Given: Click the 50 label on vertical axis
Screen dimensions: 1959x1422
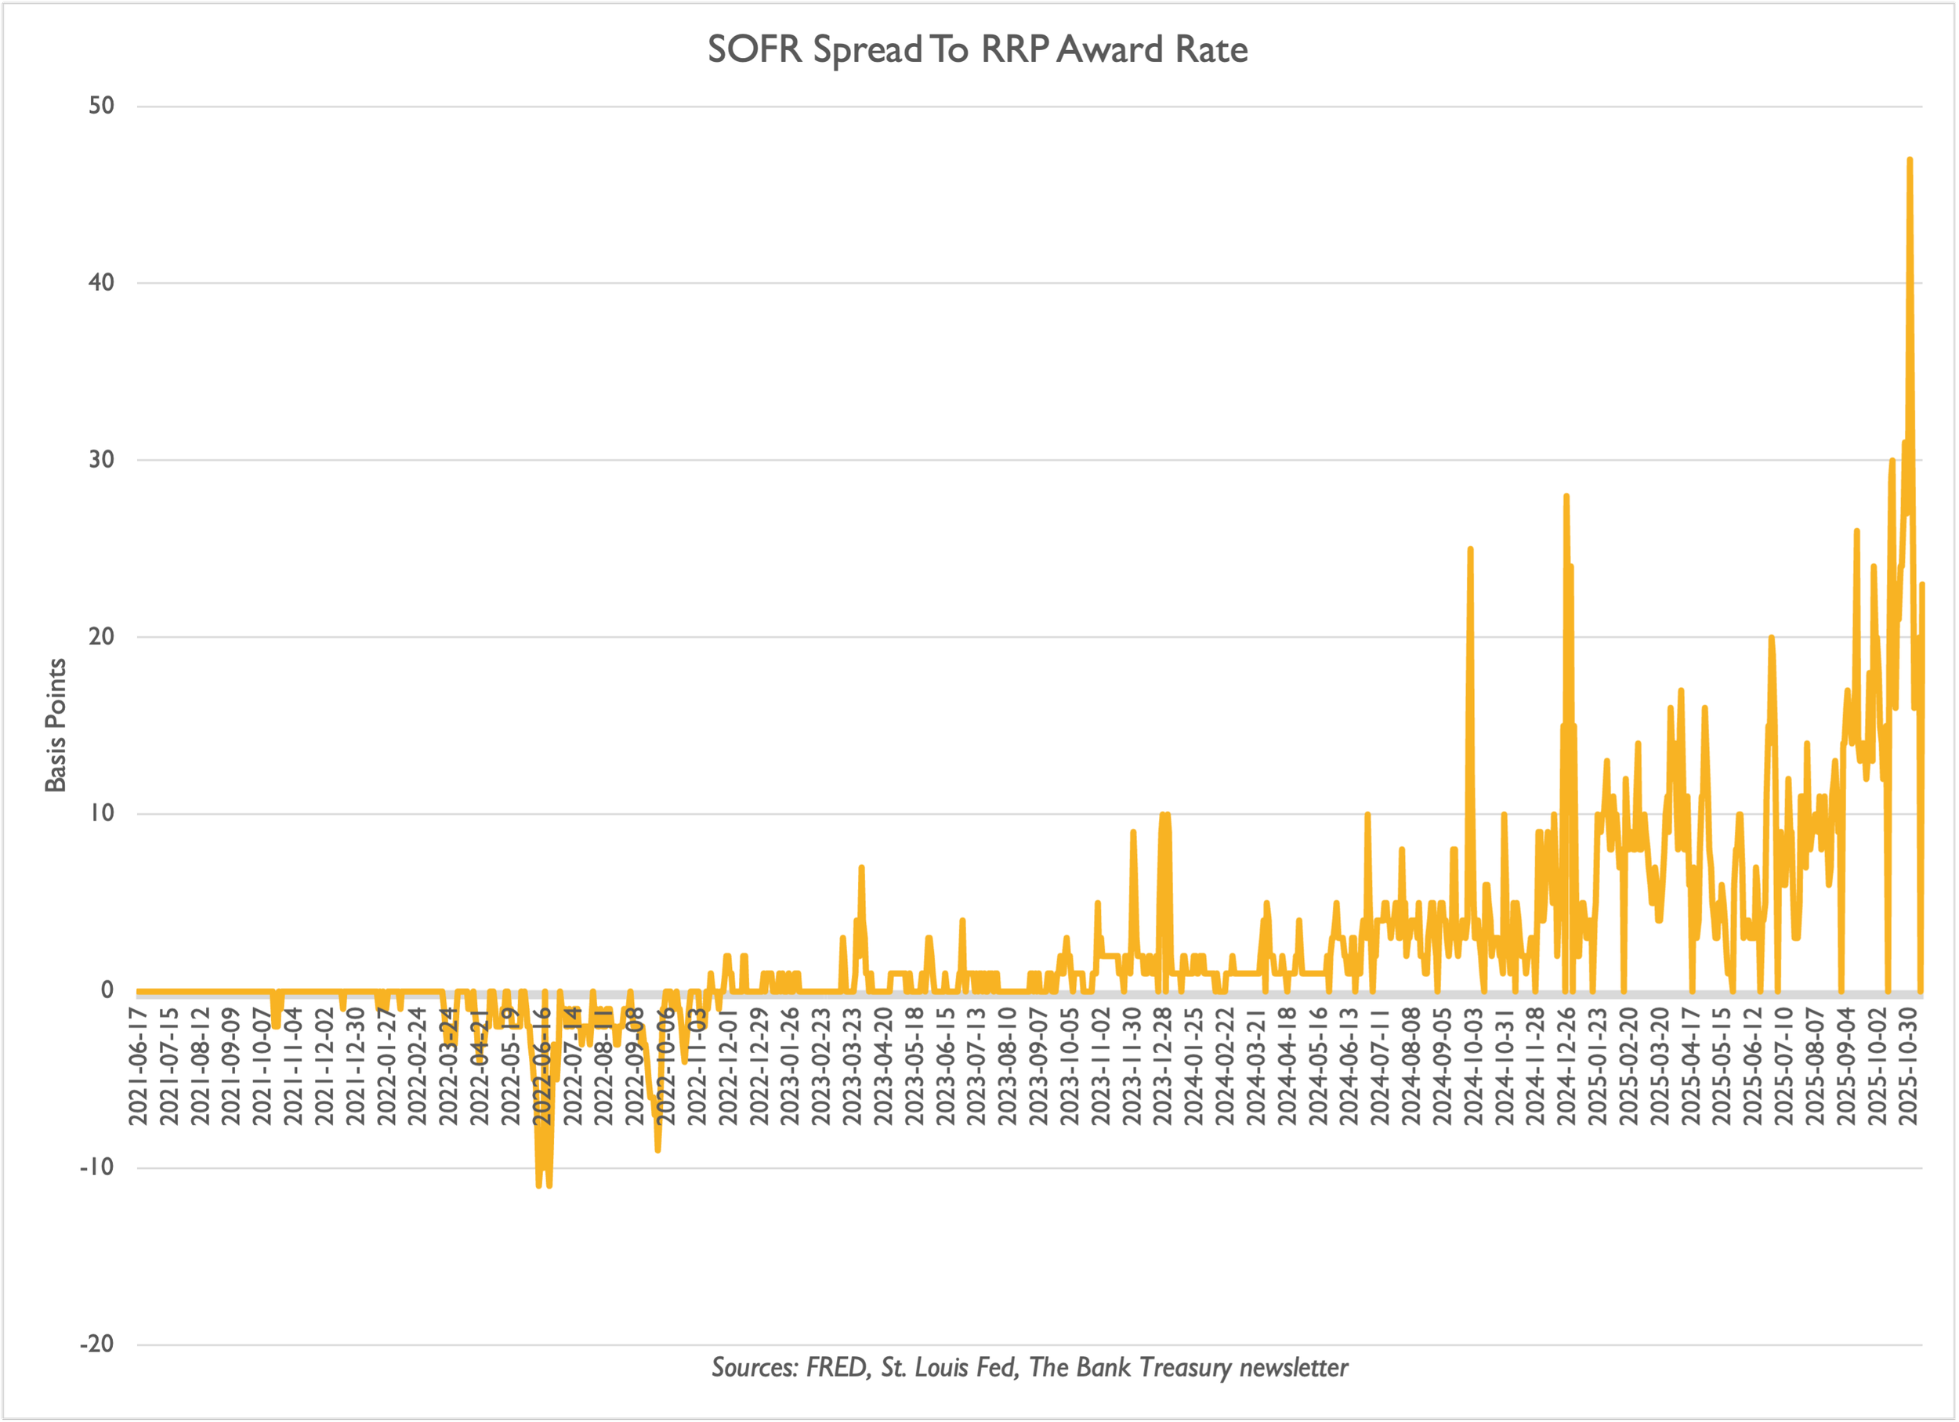Looking at the screenshot, I should point(101,107).
